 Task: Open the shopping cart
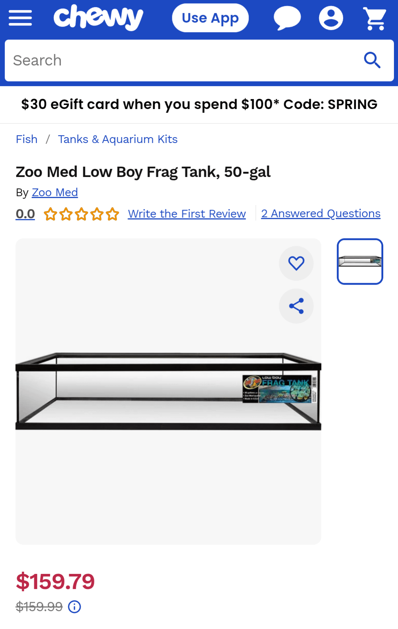coord(375,18)
